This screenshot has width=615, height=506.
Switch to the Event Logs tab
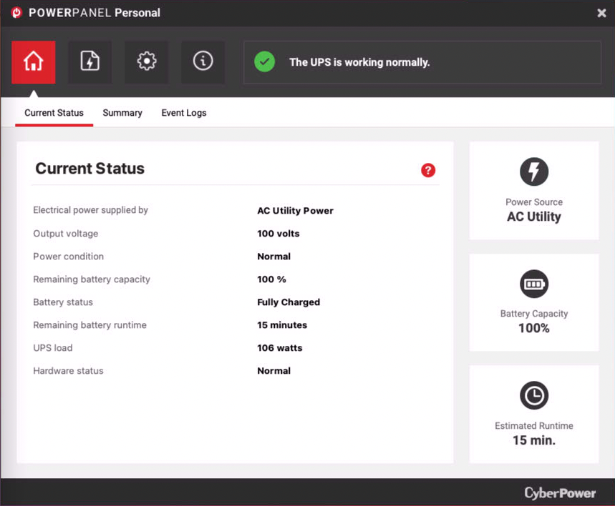coord(184,113)
